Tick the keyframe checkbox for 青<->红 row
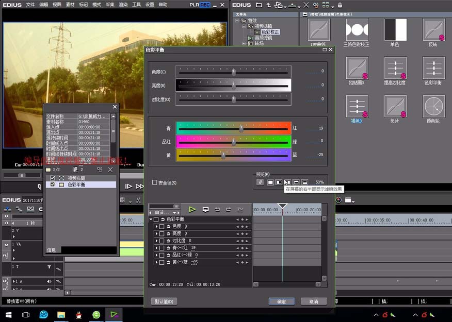 coord(162,248)
